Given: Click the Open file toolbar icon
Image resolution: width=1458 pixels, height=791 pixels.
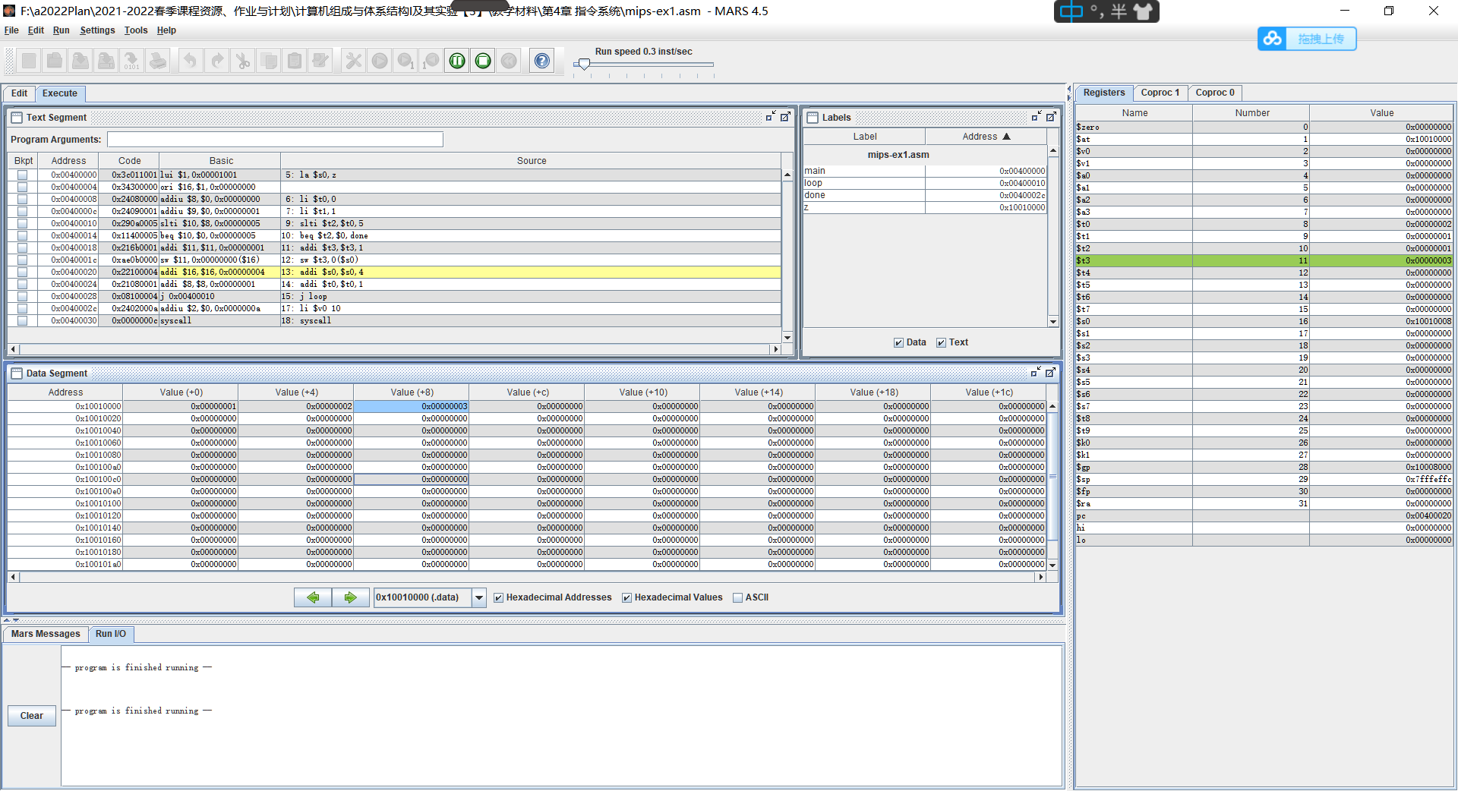Looking at the screenshot, I should click(55, 61).
